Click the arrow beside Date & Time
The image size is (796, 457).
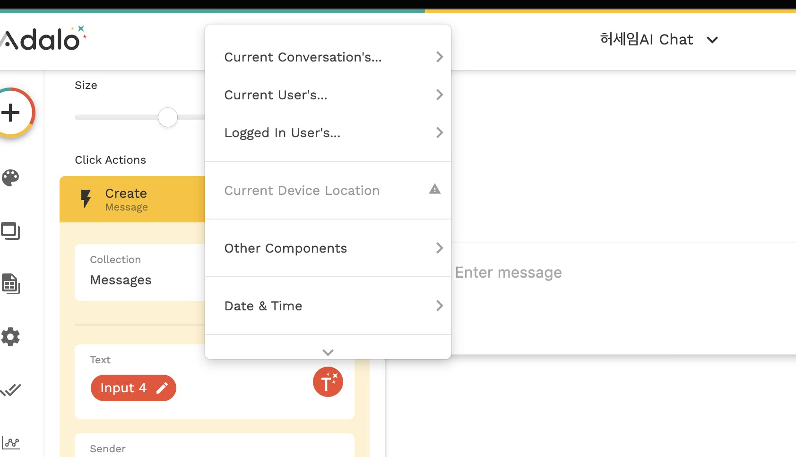pos(440,306)
